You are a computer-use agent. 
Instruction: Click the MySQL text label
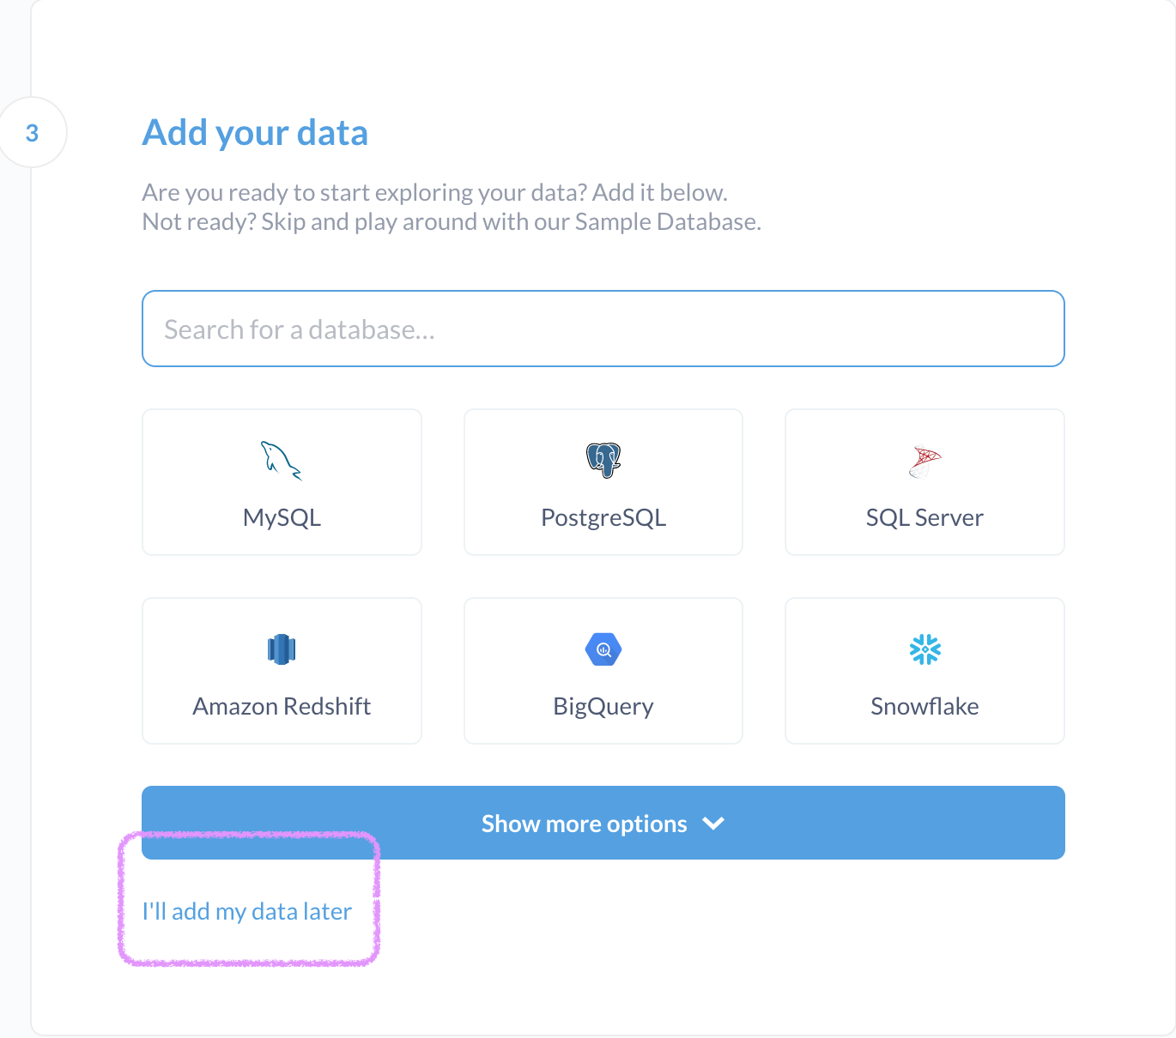pyautogui.click(x=282, y=518)
